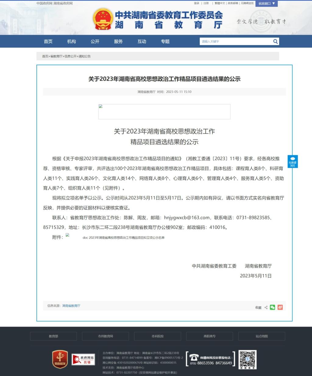Expand the 本科院校 footer links list
This screenshot has width=312, height=376.
coord(158,336)
